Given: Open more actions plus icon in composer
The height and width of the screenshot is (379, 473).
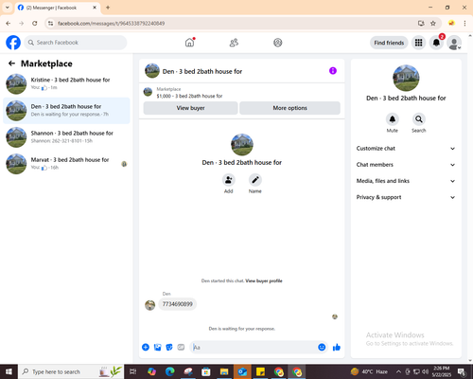Looking at the screenshot, I should 146,348.
